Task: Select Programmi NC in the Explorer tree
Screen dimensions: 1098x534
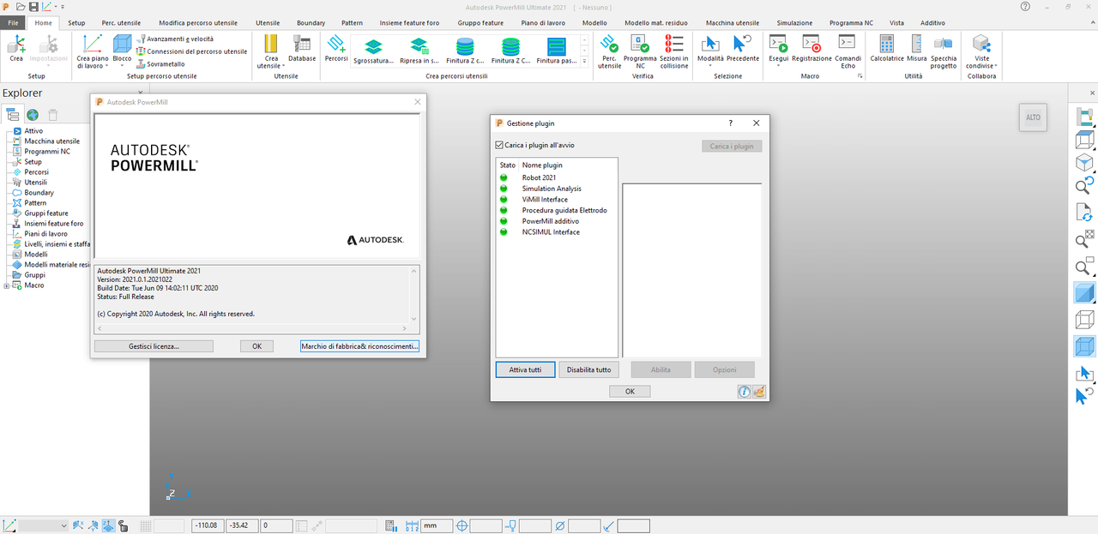Action: [47, 152]
